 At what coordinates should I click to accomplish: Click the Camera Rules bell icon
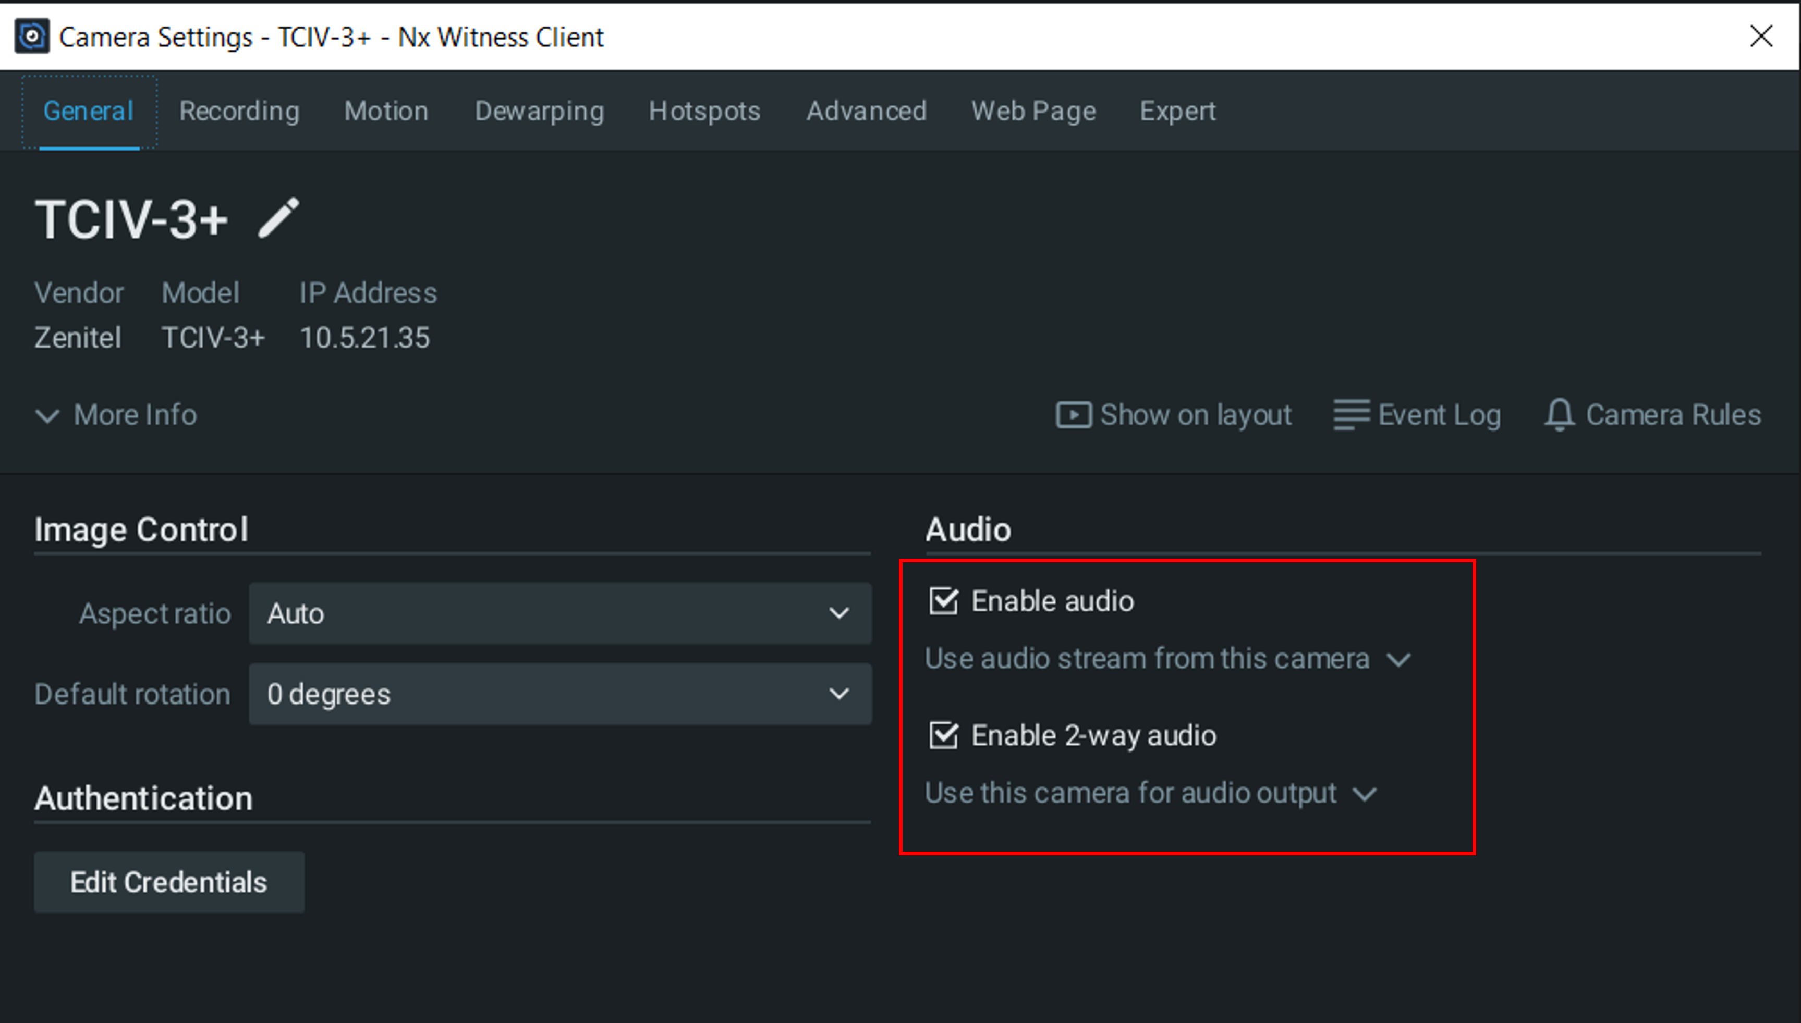pos(1559,414)
